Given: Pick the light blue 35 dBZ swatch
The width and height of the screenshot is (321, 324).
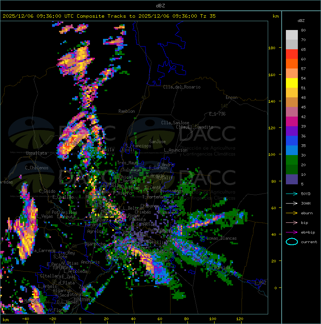Looking at the screenshot, I should pyautogui.click(x=292, y=150).
